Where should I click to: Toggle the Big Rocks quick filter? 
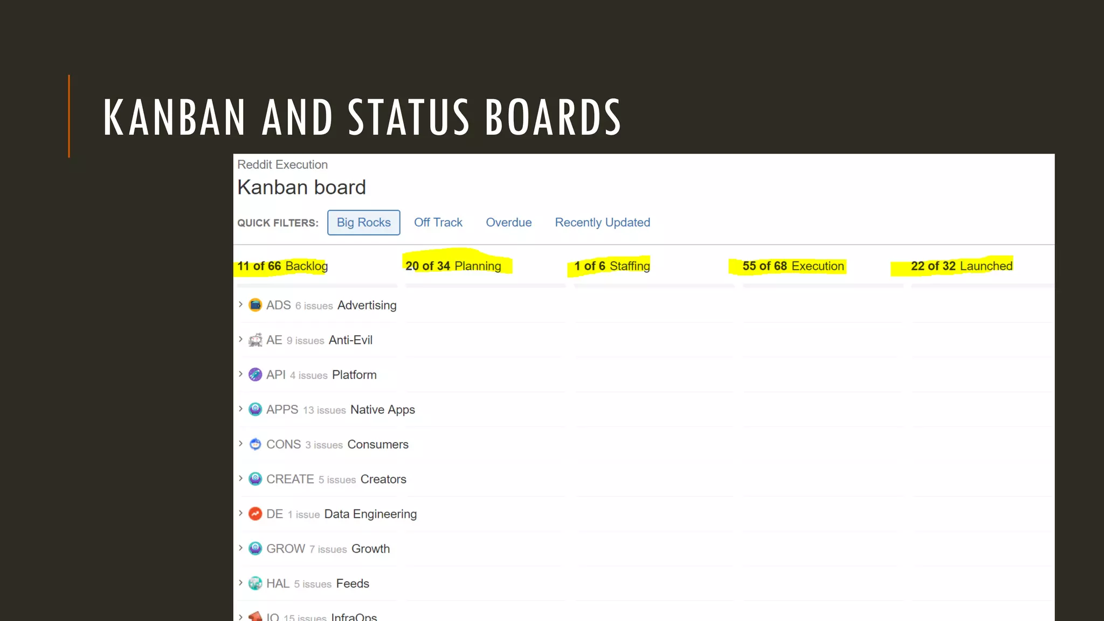[x=364, y=223]
